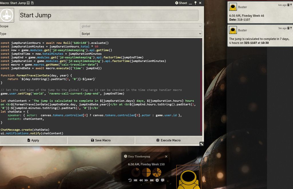Click the fast forward time button
Image resolution: width=293 pixels, height=189 pixels.
(146, 180)
